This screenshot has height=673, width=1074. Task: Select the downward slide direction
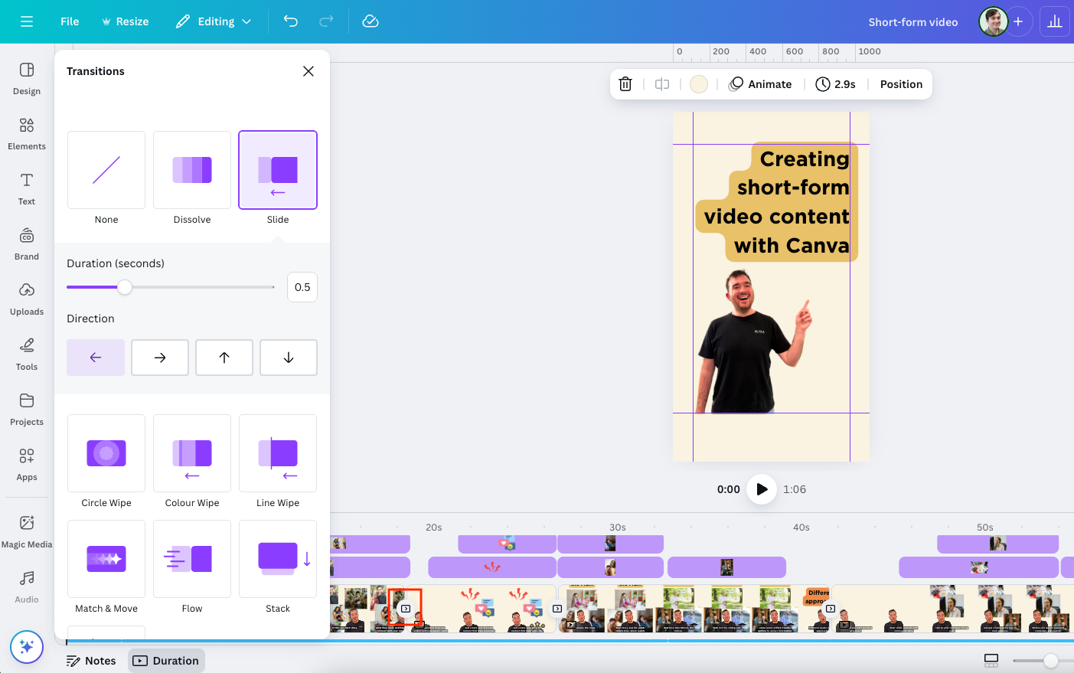pyautogui.click(x=288, y=358)
